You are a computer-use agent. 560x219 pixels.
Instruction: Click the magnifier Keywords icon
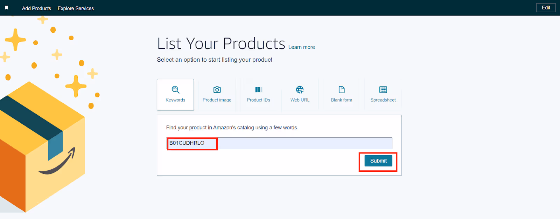click(175, 90)
